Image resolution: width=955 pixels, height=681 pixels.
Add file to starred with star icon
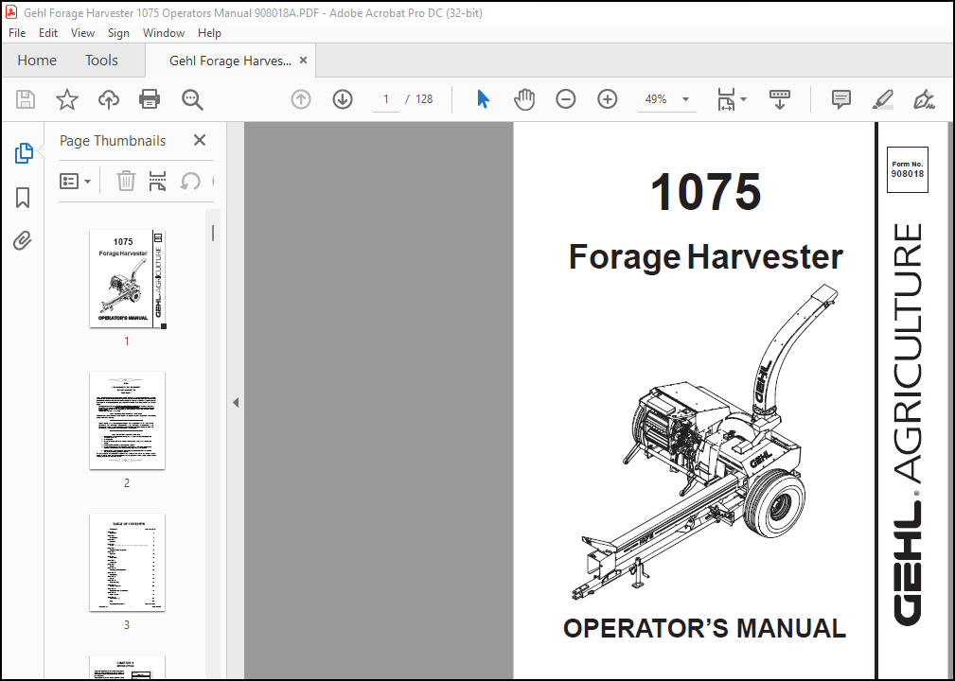67,99
